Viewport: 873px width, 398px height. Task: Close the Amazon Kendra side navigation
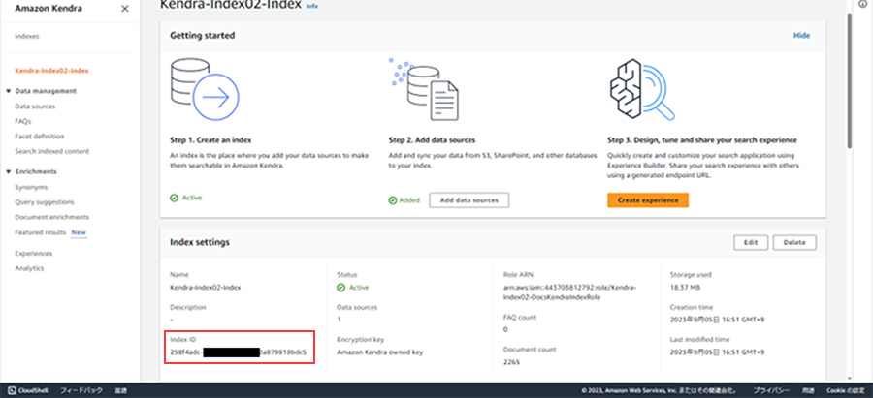pyautogui.click(x=125, y=9)
